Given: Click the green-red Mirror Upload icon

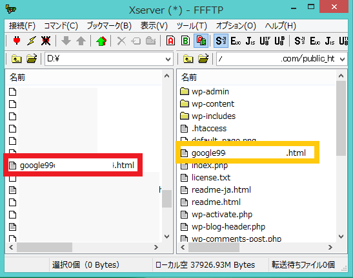Looking at the screenshot, I should [101, 41].
